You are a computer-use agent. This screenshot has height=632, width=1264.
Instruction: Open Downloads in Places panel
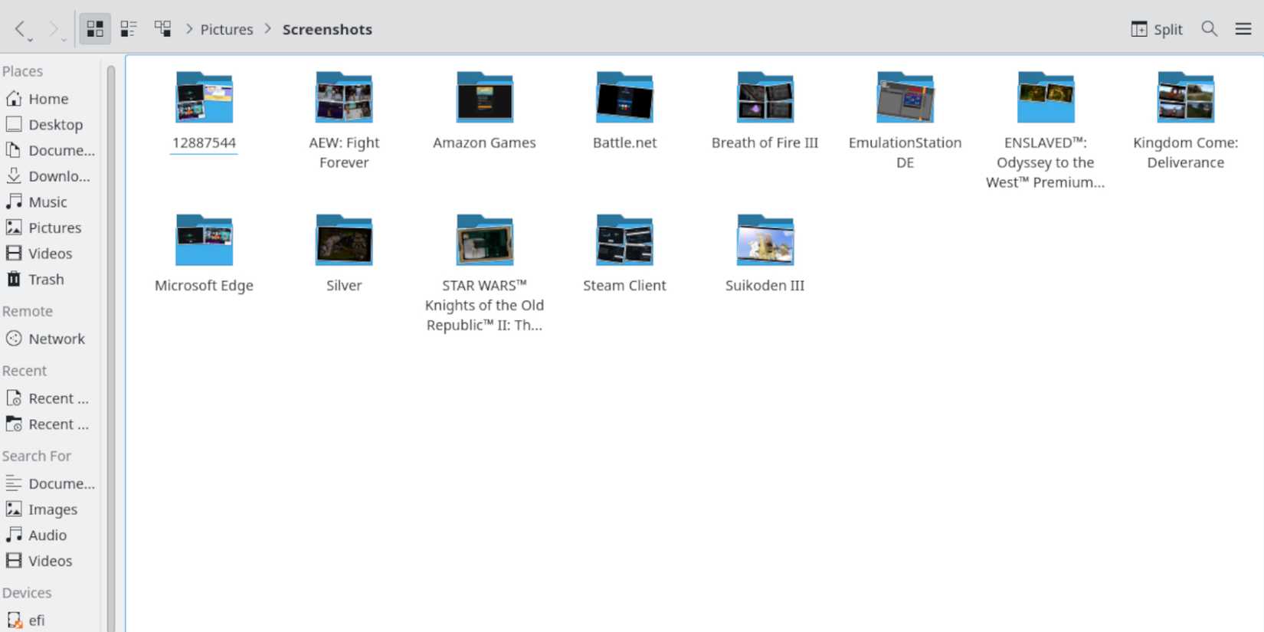50,176
